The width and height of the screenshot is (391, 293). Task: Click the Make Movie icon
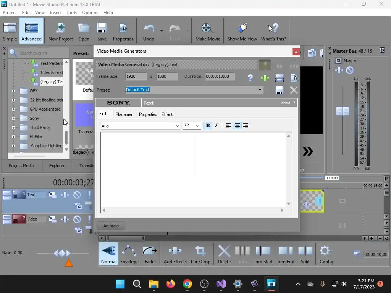pyautogui.click(x=208, y=31)
